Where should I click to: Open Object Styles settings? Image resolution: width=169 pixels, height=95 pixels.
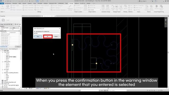(15, 6)
